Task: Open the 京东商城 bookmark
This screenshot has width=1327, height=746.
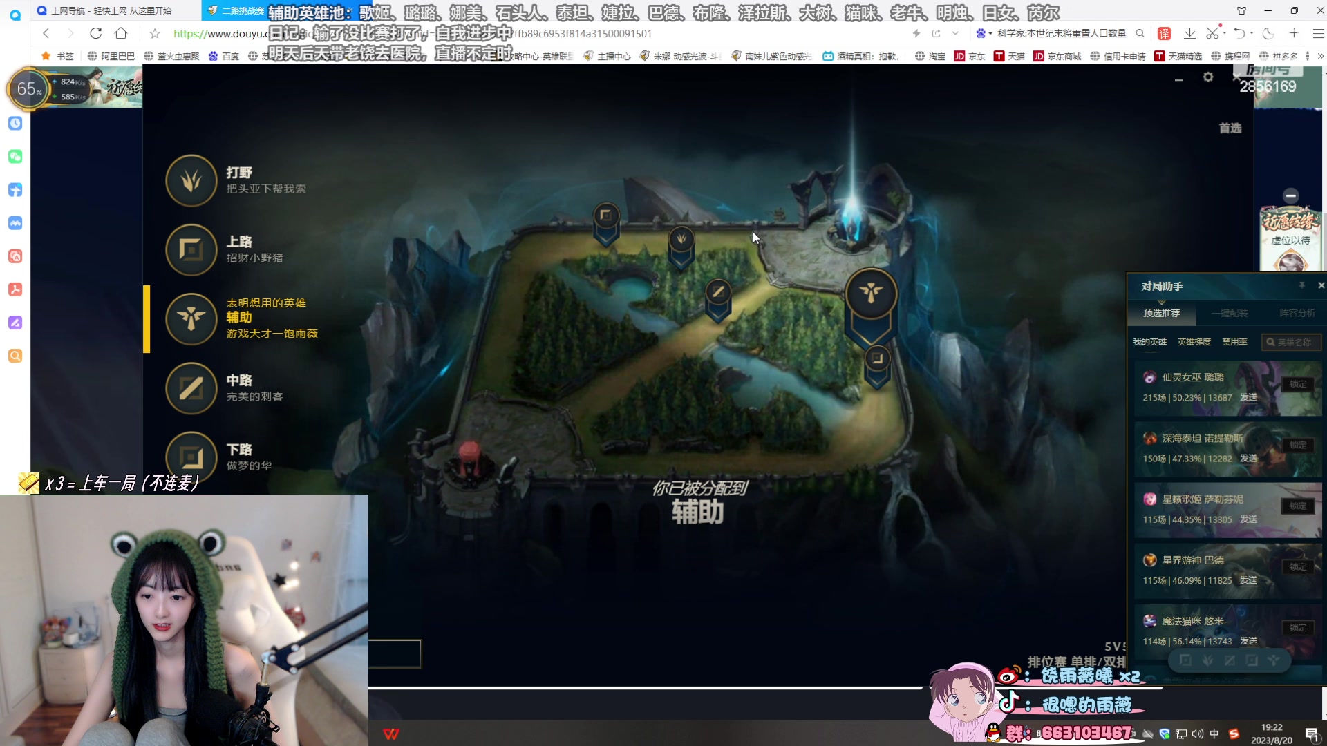Action: [x=1057, y=56]
